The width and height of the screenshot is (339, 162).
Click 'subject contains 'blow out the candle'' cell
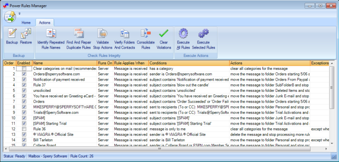pos(189,85)
